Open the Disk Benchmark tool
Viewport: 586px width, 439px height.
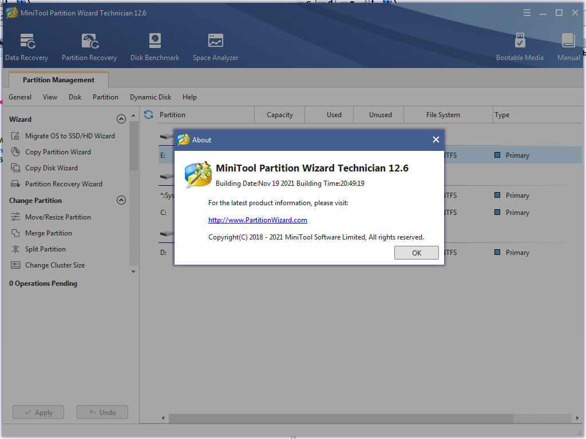(x=155, y=47)
